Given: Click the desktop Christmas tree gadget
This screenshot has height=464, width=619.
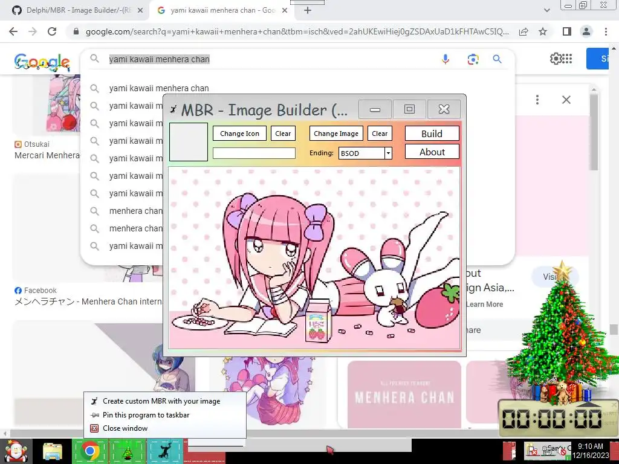Looking at the screenshot, I should pyautogui.click(x=562, y=335).
